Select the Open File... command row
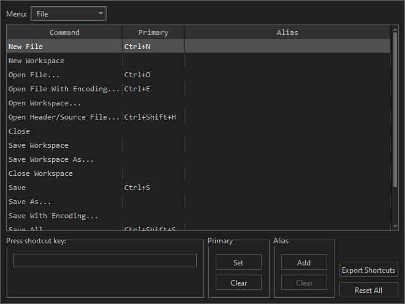This screenshot has width=405, height=304. click(x=199, y=75)
